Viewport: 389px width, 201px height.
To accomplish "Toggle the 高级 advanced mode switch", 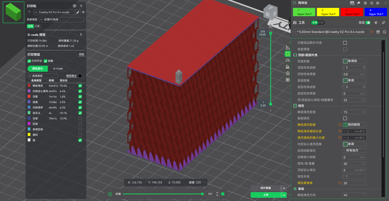I will click(x=368, y=23).
